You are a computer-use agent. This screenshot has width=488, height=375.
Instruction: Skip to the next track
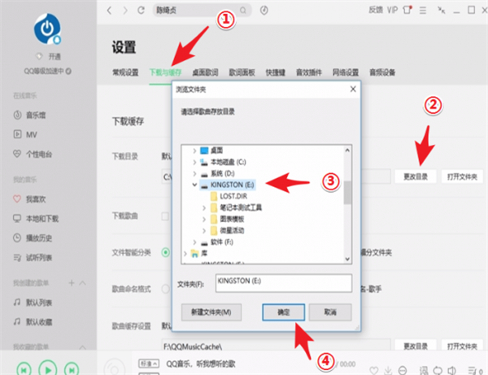[x=72, y=369]
